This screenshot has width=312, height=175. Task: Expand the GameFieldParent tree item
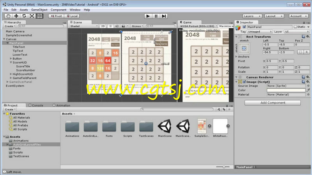(x=11, y=78)
